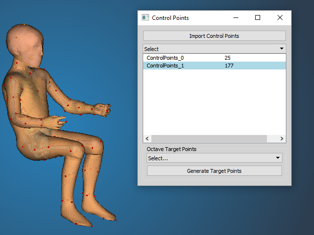This screenshot has width=314, height=235.
Task: Maximize the Control Points window
Action: coord(258,17)
